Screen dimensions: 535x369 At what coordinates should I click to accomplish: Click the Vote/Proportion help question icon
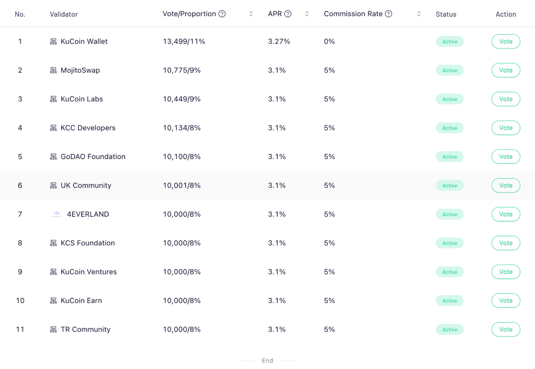[x=222, y=14]
